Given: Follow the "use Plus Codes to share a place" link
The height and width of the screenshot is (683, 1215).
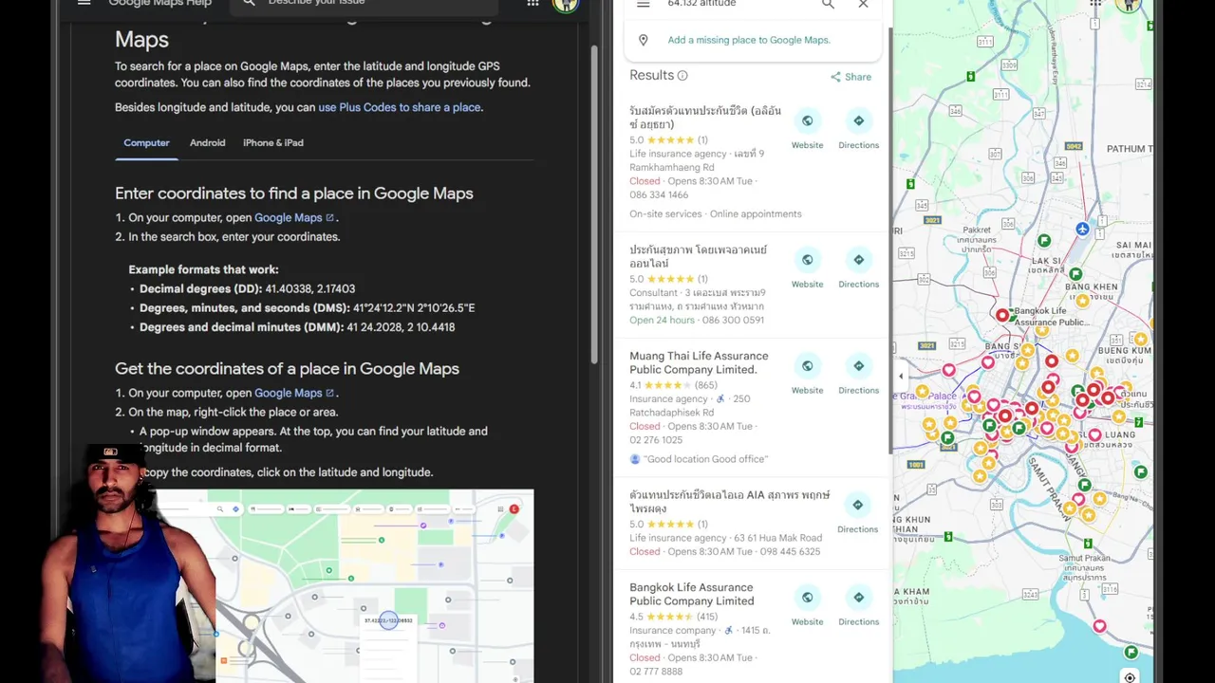Looking at the screenshot, I should click(x=400, y=107).
